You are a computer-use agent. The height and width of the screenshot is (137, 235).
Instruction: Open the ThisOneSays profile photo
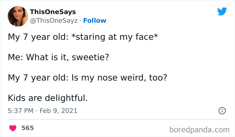(18, 16)
